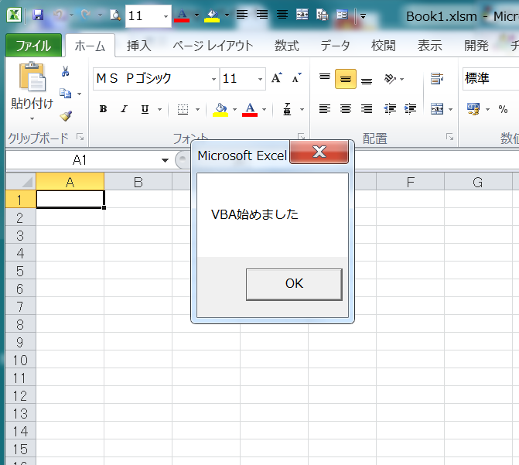Go to the 数式 tab
This screenshot has width=519, height=465.
(287, 46)
